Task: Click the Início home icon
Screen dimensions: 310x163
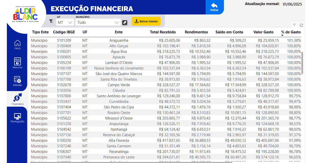Action: coord(18,43)
